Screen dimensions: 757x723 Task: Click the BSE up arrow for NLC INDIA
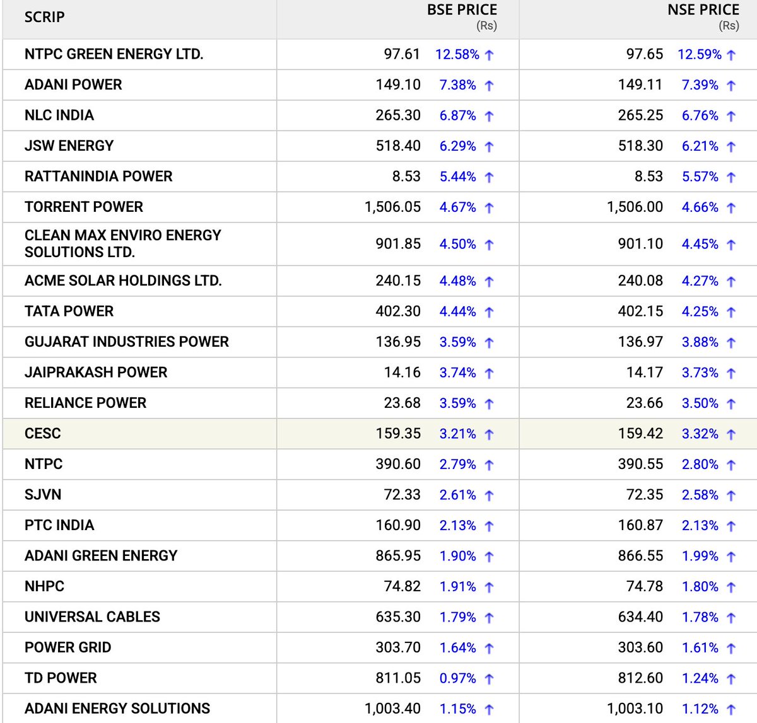coord(489,116)
